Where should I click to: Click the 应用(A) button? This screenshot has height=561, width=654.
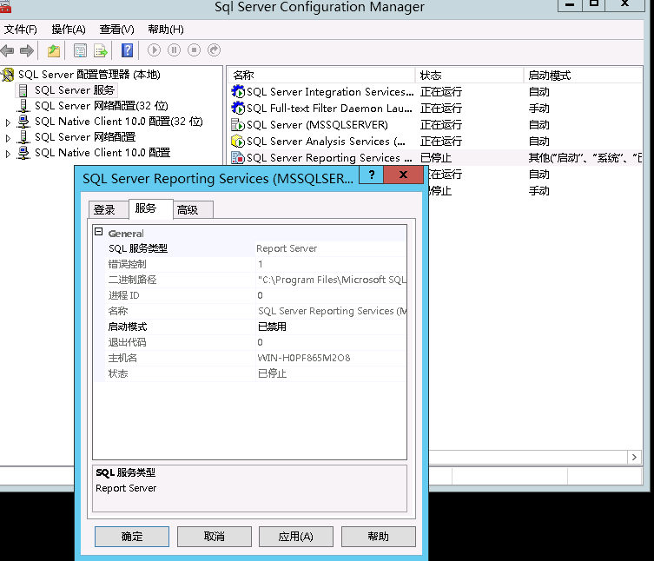[x=296, y=537]
